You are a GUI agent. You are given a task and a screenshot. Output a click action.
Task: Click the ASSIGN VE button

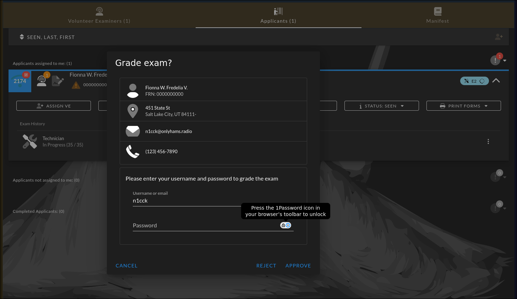click(54, 106)
